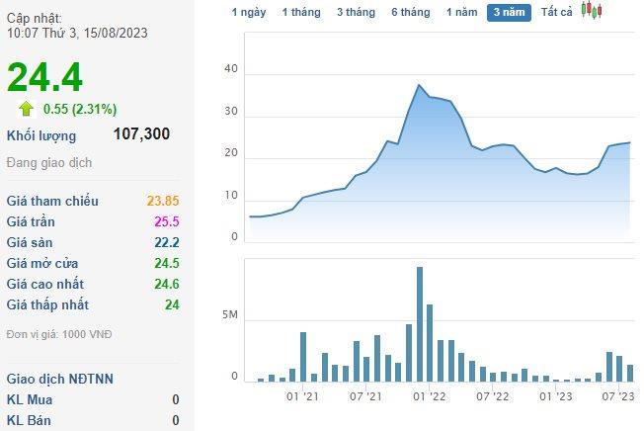
Task: Show all data with Tất cả
Action: 558,13
